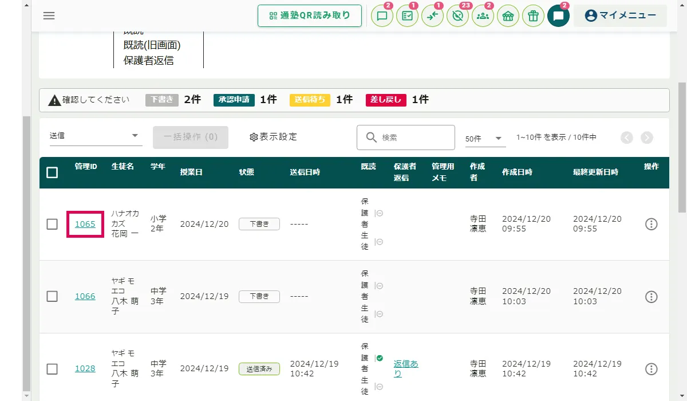Open the 50件 page-size dropdown
687x401 pixels.
(485, 139)
